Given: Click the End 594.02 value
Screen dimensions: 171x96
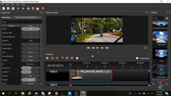Looking at the screenshot, I should coord(30,52).
